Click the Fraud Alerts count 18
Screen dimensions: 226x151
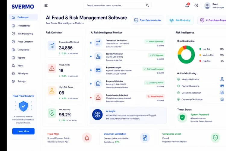[x=61, y=70]
